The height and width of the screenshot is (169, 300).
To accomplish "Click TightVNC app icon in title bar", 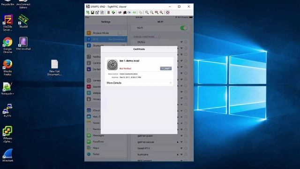I will pyautogui.click(x=88, y=7).
